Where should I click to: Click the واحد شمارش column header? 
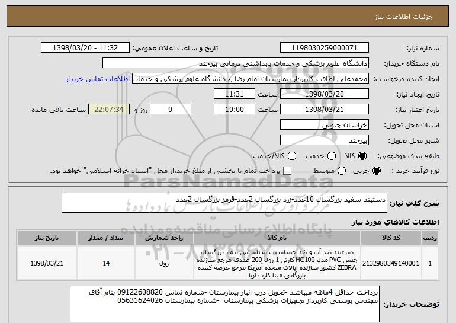point(164,238)
